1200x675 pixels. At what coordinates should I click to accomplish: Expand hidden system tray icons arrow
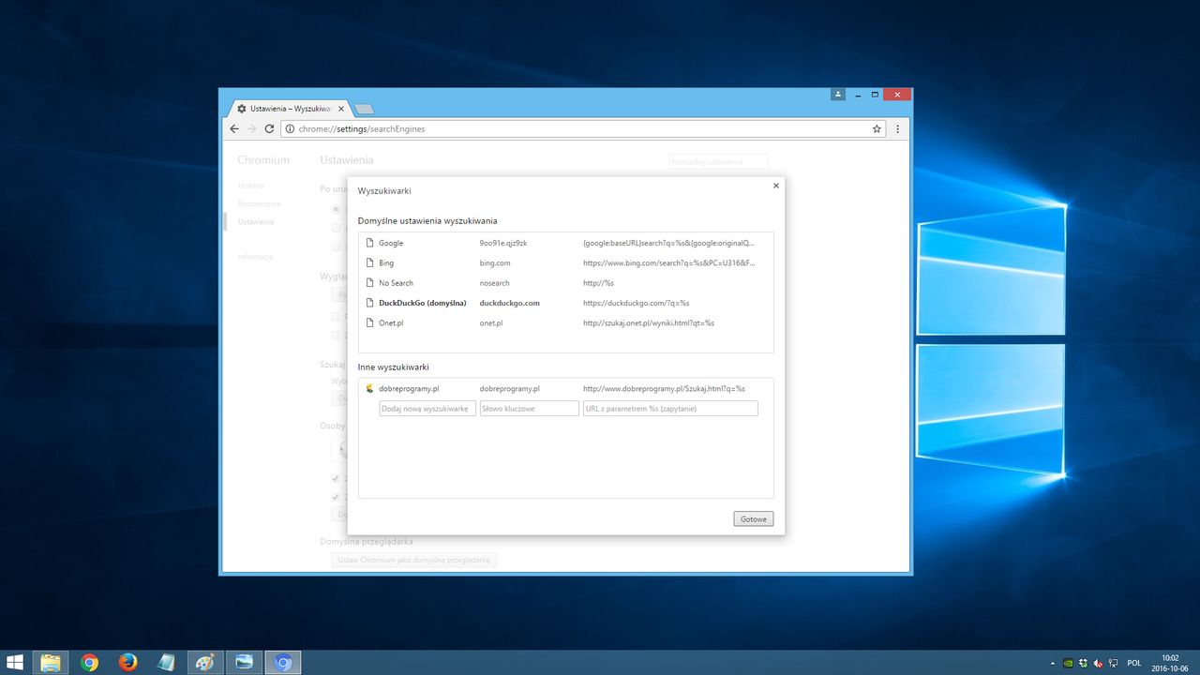point(1052,663)
